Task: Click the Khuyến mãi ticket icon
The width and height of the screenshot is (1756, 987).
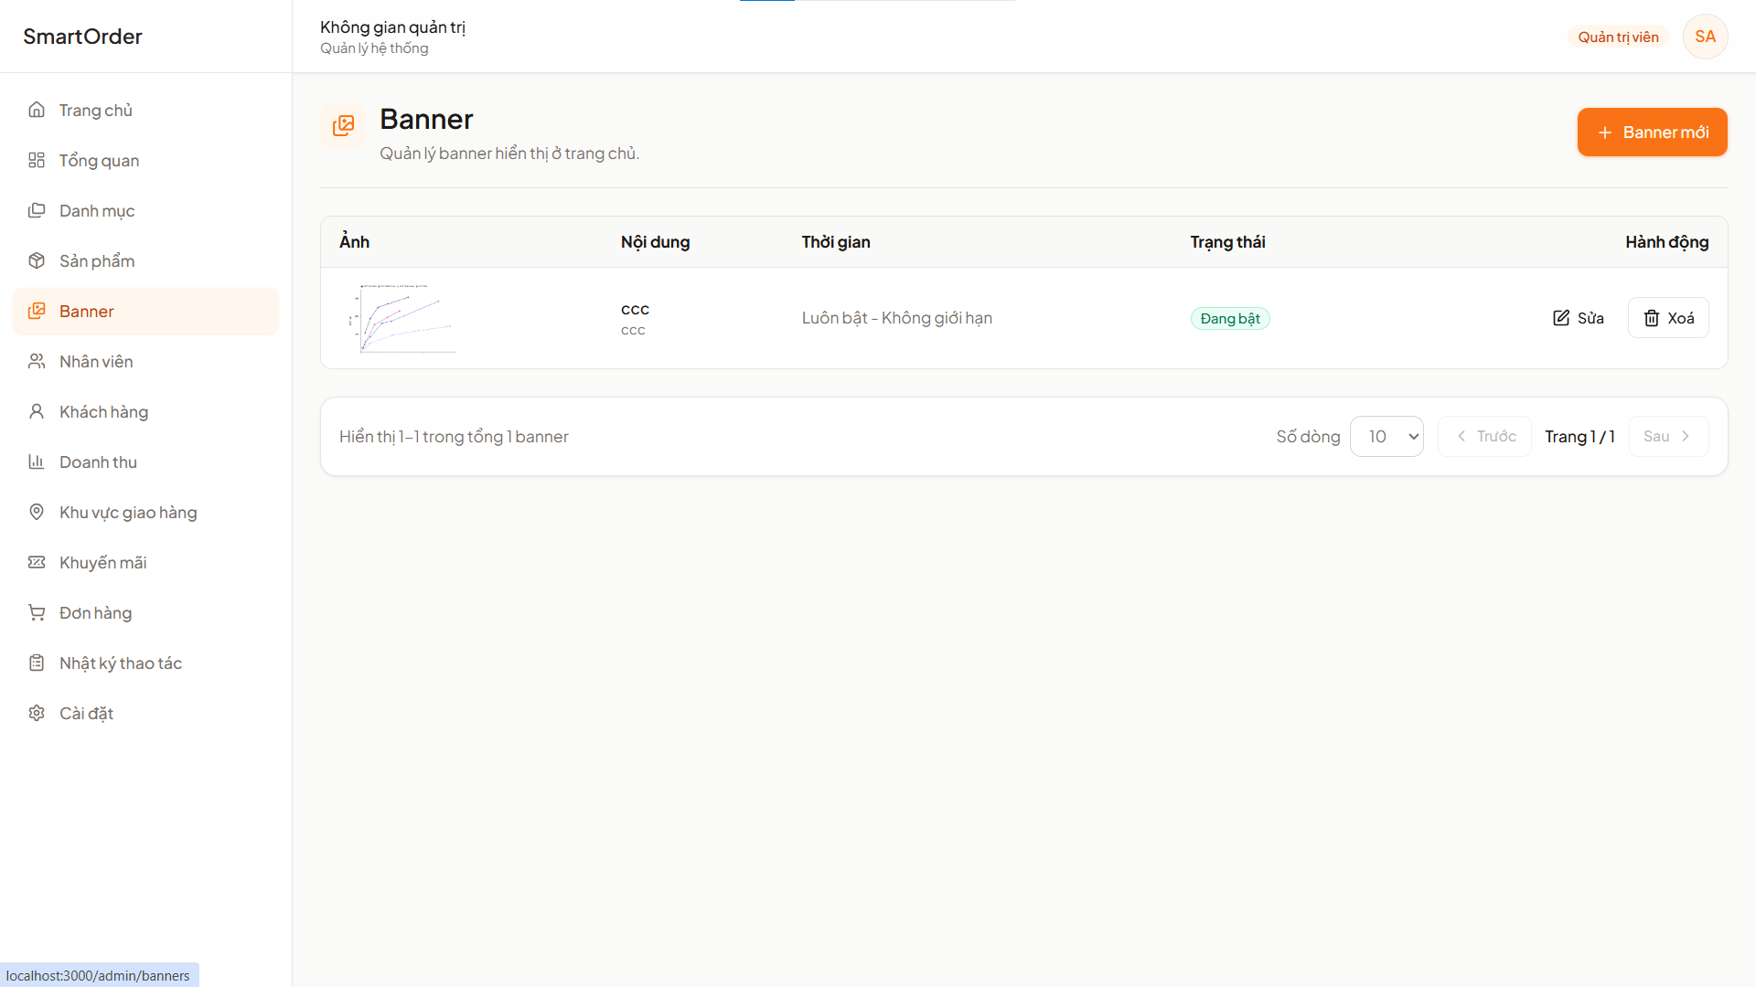Action: tap(37, 562)
